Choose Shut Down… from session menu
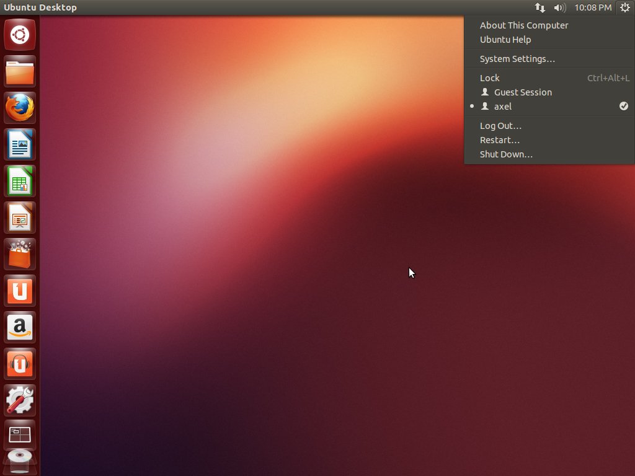The image size is (635, 476). coord(506,154)
